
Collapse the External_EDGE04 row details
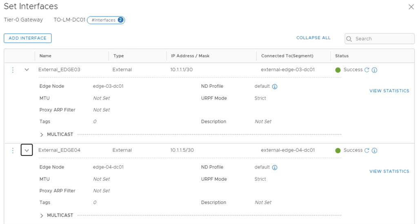click(27, 151)
